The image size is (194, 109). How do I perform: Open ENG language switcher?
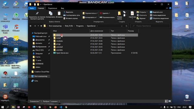coord(179,107)
